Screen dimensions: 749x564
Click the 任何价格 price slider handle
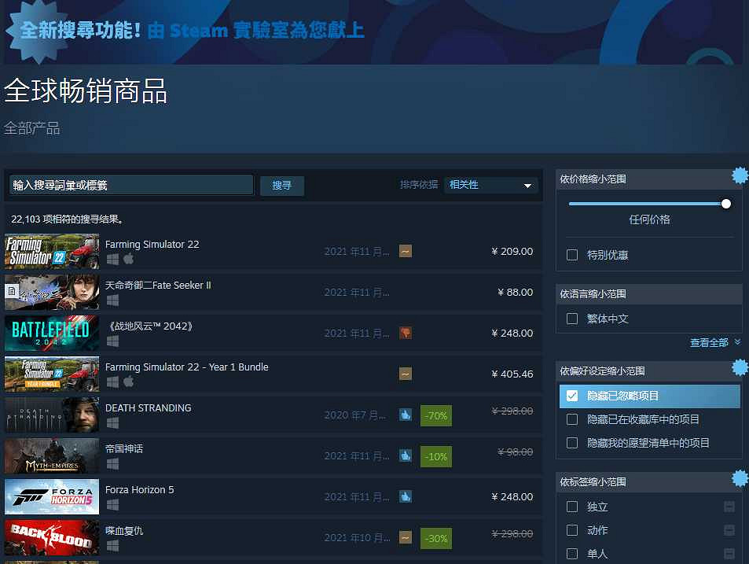[725, 203]
